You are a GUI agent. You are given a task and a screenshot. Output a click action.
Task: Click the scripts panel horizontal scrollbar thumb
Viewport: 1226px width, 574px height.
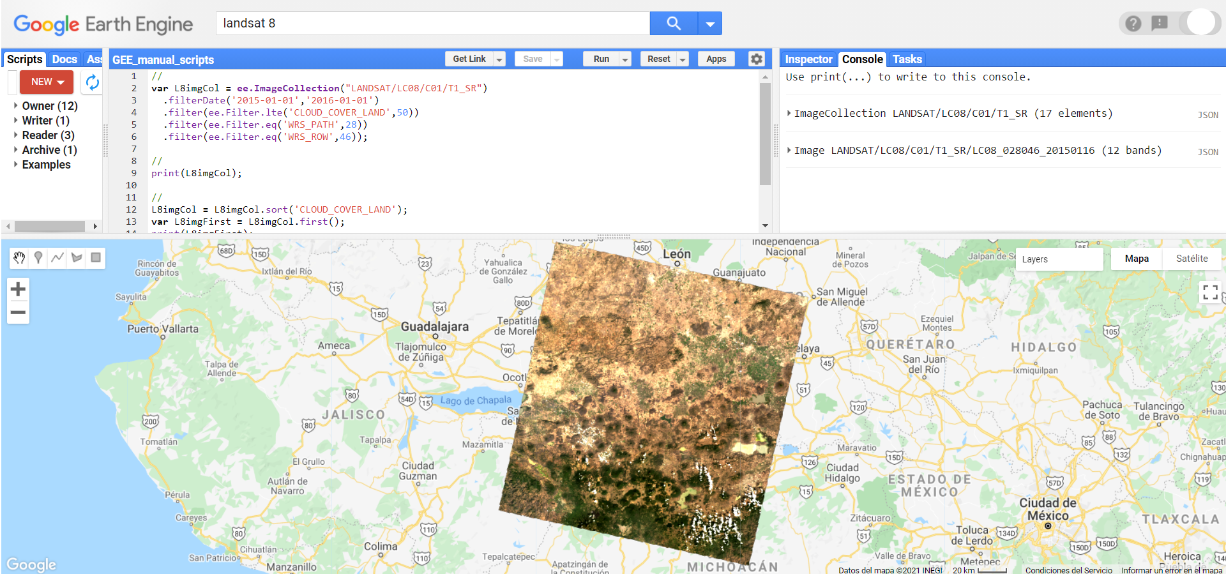[50, 226]
